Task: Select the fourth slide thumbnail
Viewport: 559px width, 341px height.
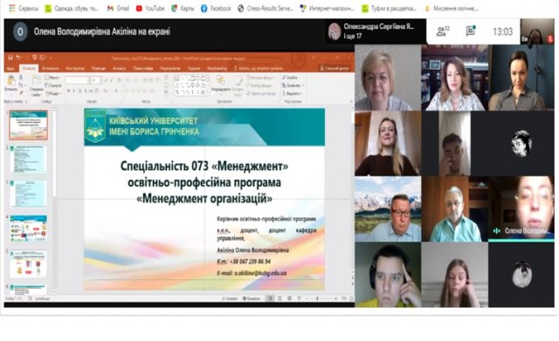Action: pos(29,228)
